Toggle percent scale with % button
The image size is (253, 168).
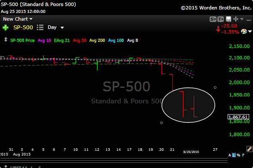238,155
